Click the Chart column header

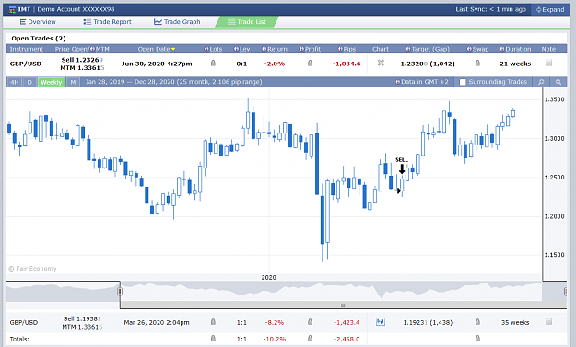coord(381,49)
